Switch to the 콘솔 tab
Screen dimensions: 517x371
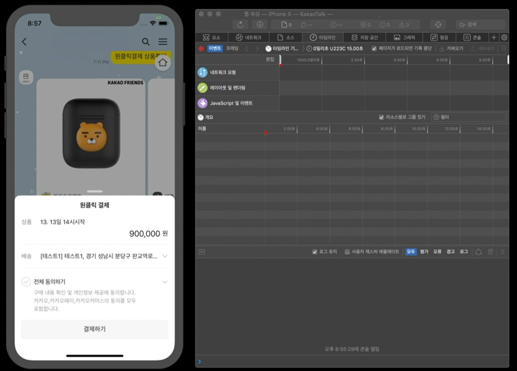(x=472, y=38)
